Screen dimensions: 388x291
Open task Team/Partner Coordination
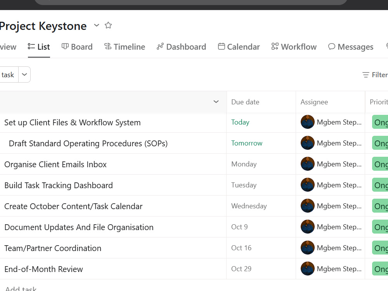53,248
